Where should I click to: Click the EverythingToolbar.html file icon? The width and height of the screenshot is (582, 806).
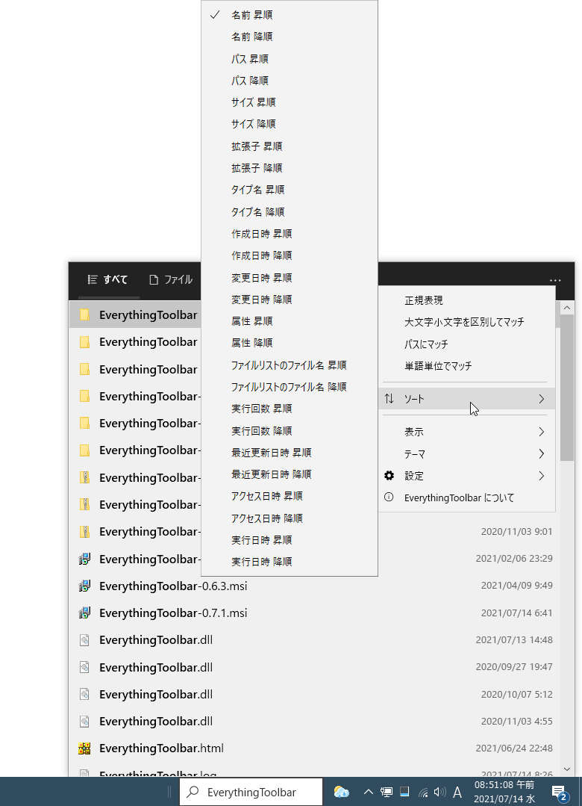point(85,748)
